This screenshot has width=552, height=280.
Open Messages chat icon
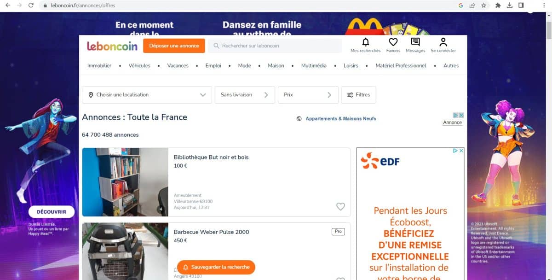point(415,42)
